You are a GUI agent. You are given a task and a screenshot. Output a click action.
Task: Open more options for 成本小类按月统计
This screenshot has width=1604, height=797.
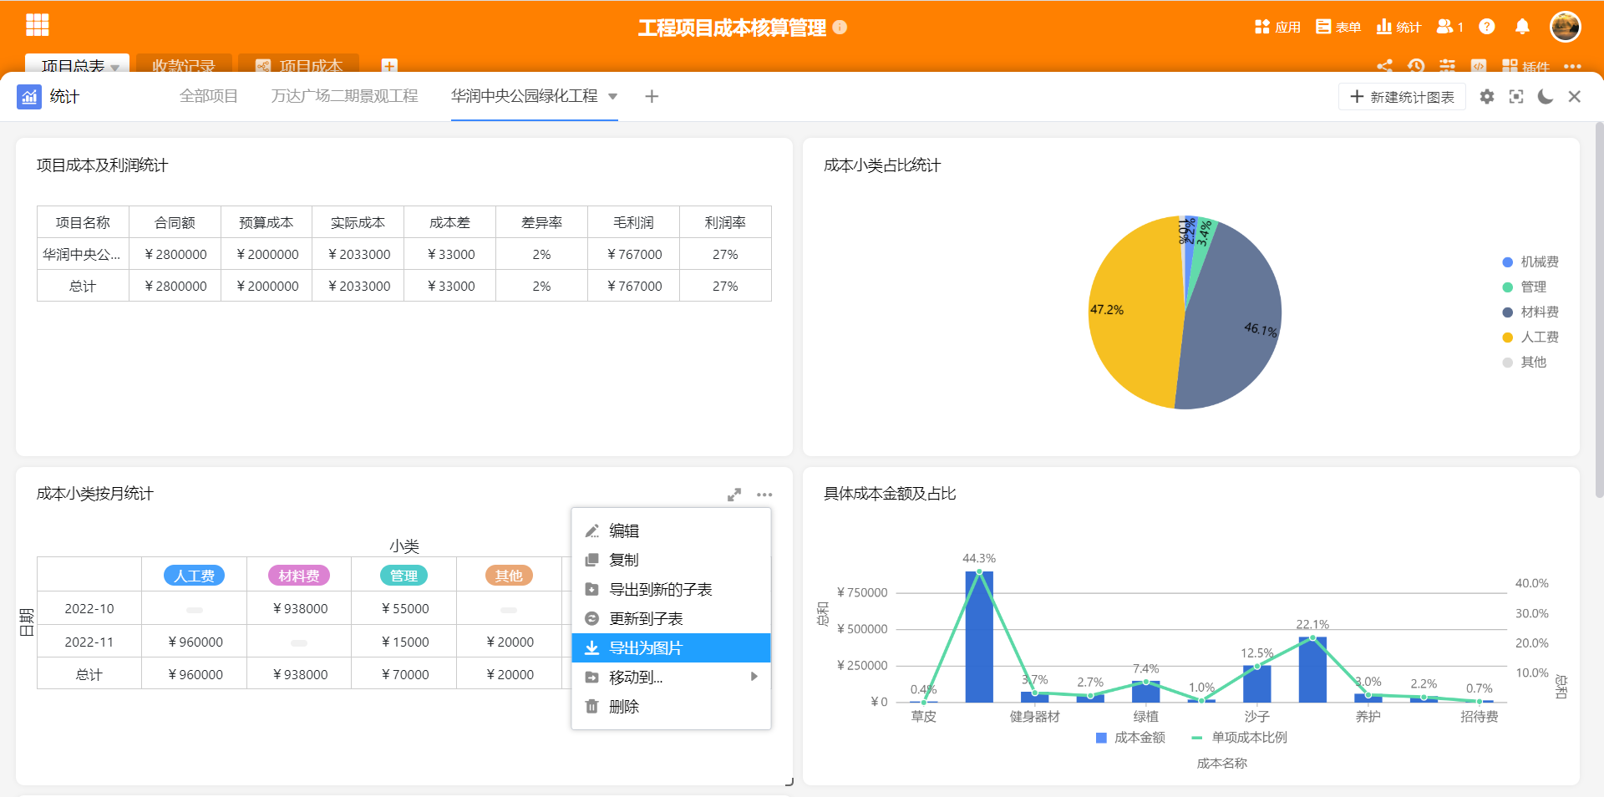pos(764,495)
